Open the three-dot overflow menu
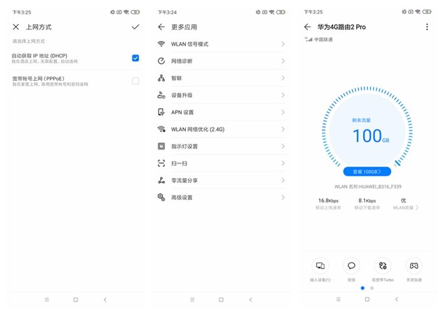 click(x=427, y=27)
